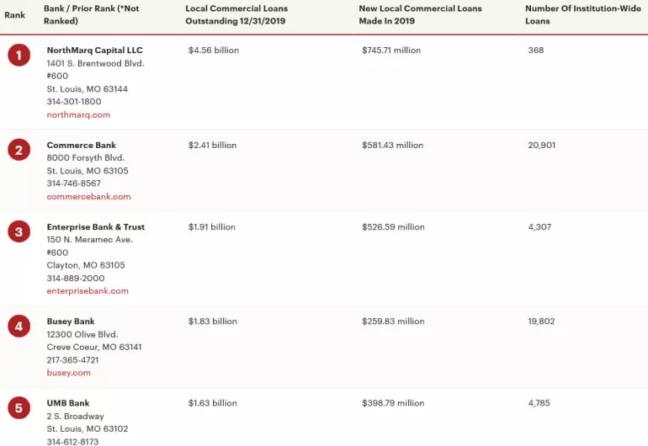This screenshot has width=648, height=446.
Task: Follow the busey.com link
Action: (68, 372)
